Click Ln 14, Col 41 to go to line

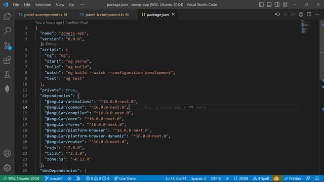[176, 178]
